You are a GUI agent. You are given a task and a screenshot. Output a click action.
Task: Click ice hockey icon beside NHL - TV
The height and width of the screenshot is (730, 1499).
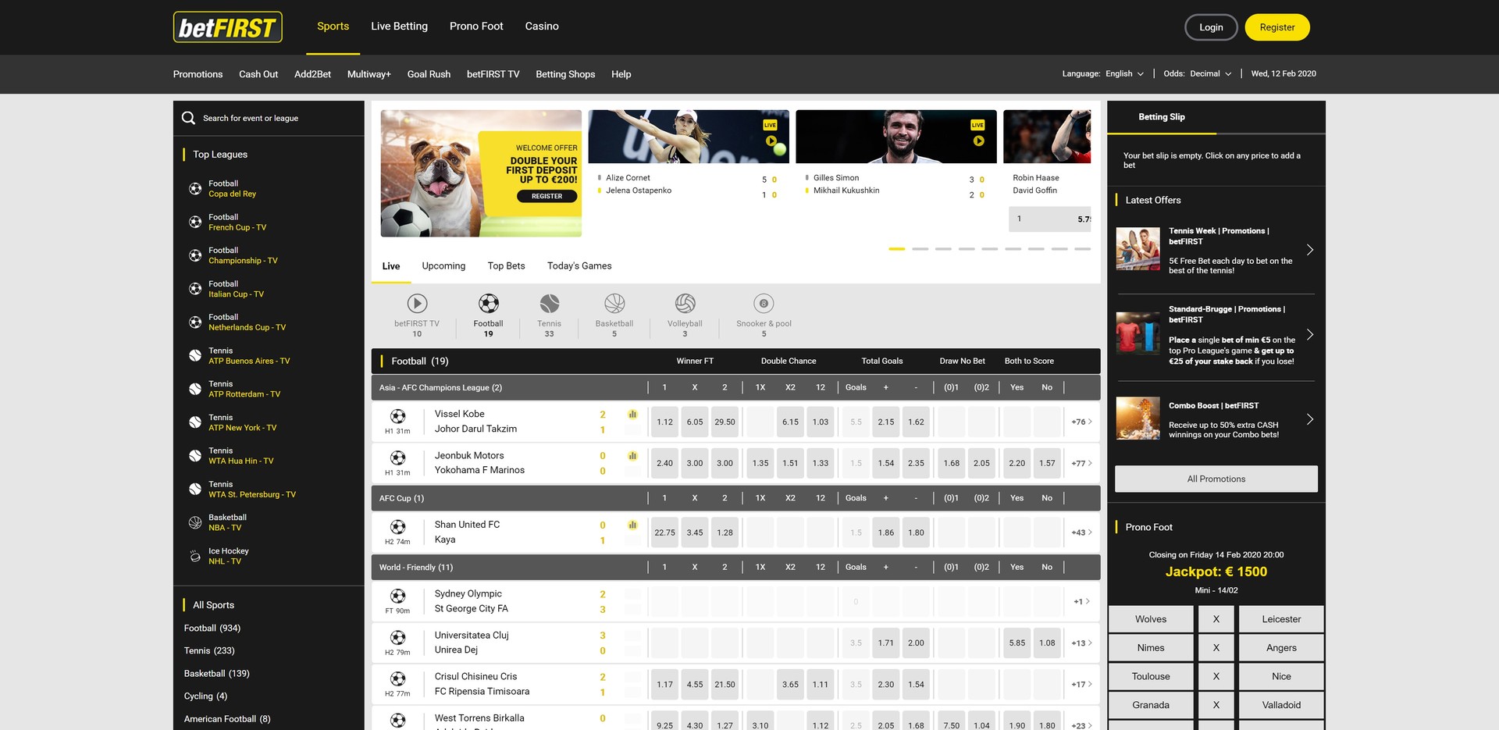pyautogui.click(x=195, y=556)
